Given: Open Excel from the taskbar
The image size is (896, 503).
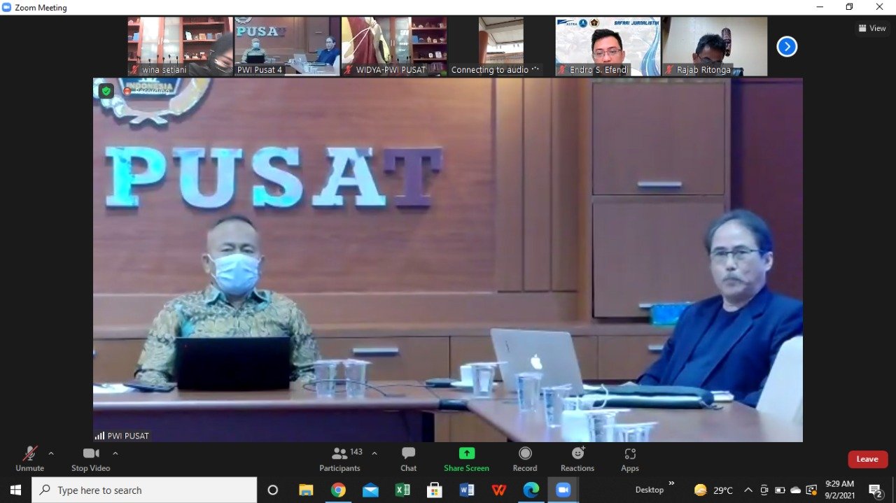Looking at the screenshot, I should tap(402, 490).
